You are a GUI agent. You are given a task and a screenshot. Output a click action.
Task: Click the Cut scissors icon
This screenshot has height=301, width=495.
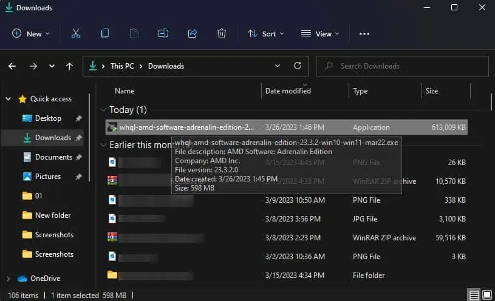tap(76, 33)
